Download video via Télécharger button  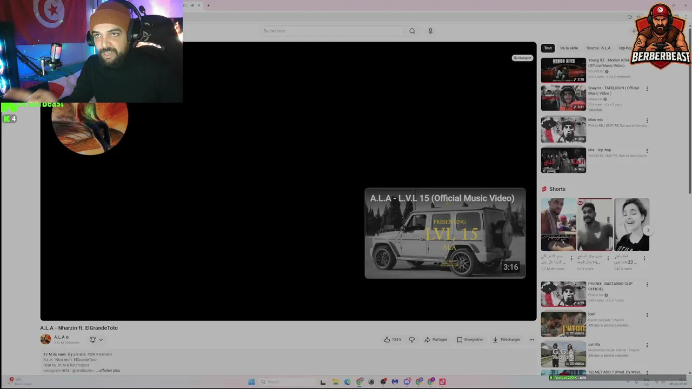pos(507,340)
